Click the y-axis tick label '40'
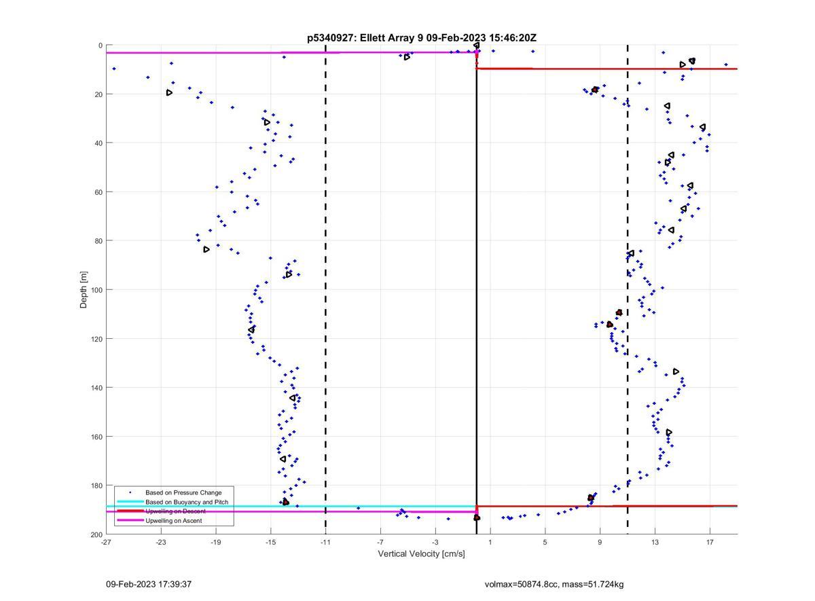Image resolution: width=815 pixels, height=601 pixels. point(98,143)
